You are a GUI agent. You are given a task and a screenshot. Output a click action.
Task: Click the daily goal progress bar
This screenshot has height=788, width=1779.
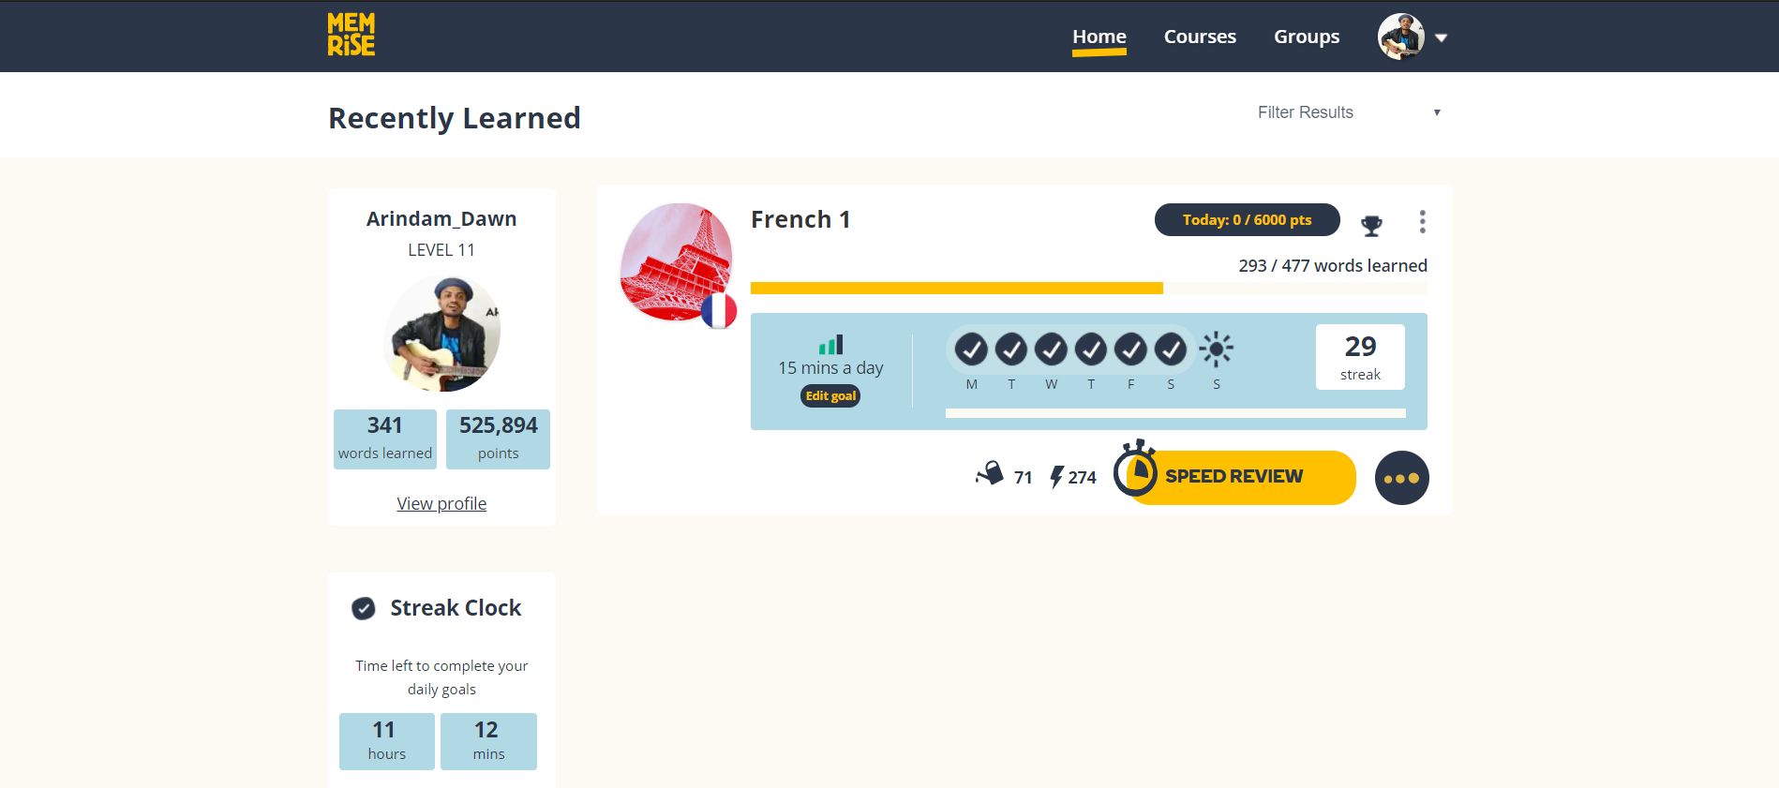[x=1175, y=413]
